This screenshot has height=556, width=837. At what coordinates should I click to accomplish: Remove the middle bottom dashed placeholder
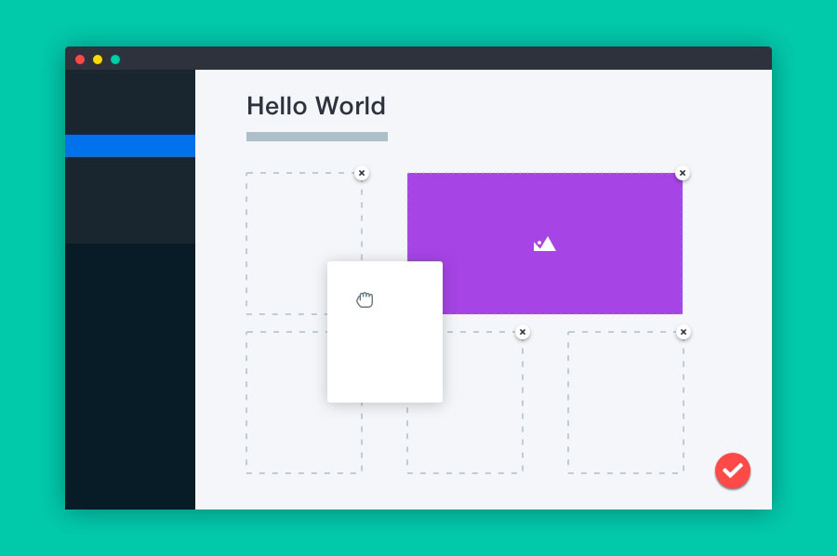(523, 332)
